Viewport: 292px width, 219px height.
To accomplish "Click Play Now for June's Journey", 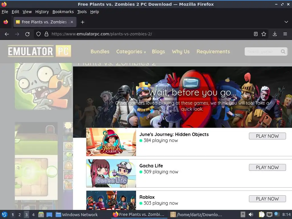I will 267,136.
